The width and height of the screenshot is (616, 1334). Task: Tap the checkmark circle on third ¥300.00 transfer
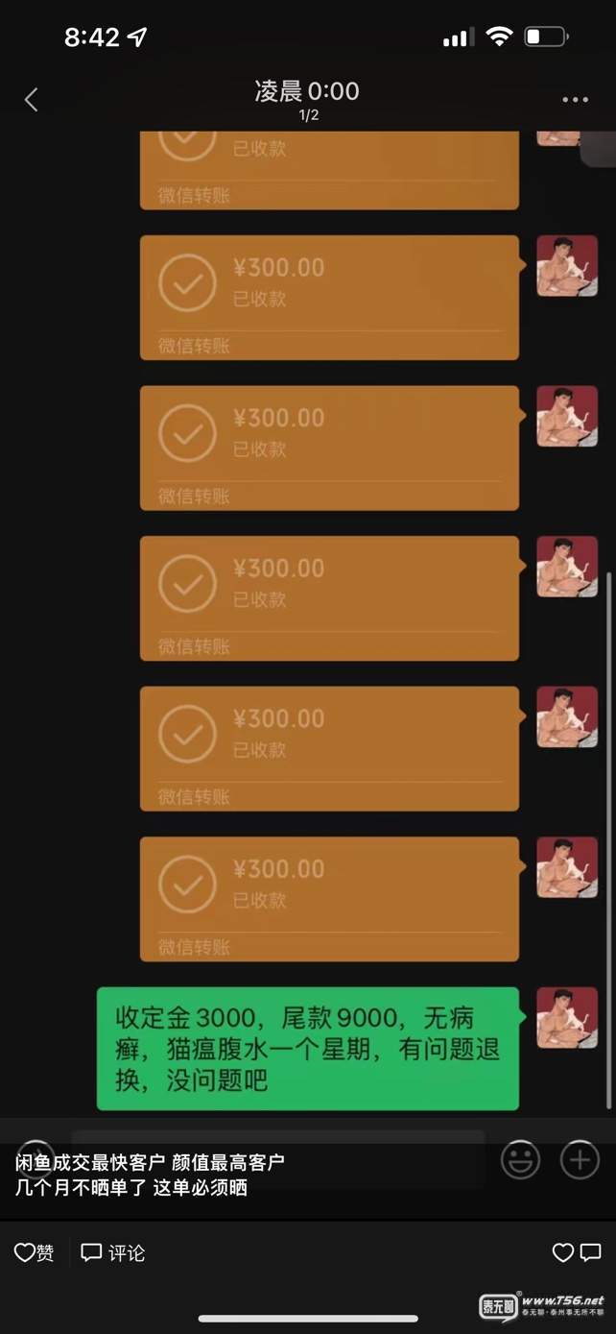(187, 583)
